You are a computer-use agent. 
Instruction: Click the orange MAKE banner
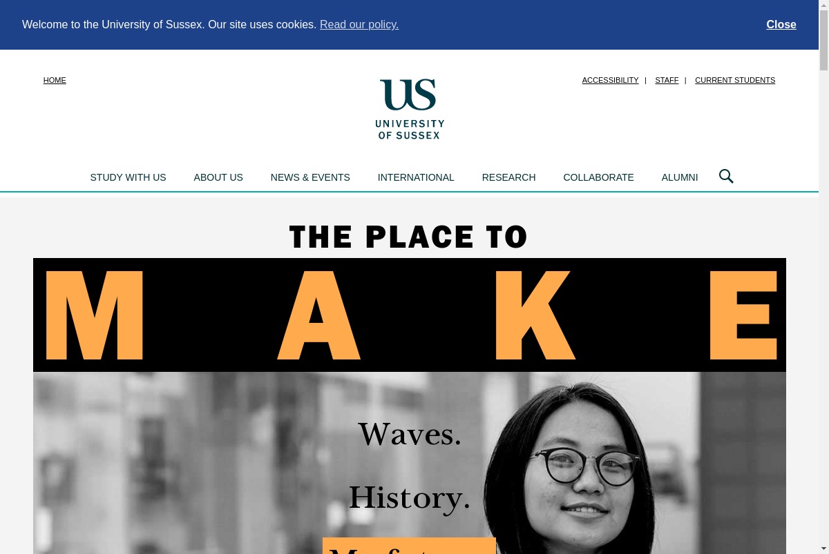(410, 315)
